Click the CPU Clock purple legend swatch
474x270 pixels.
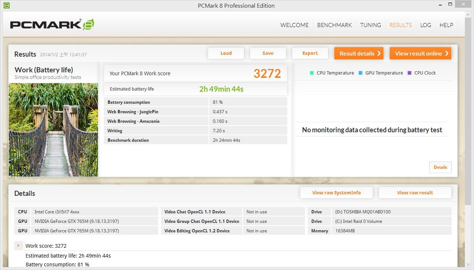pos(409,73)
